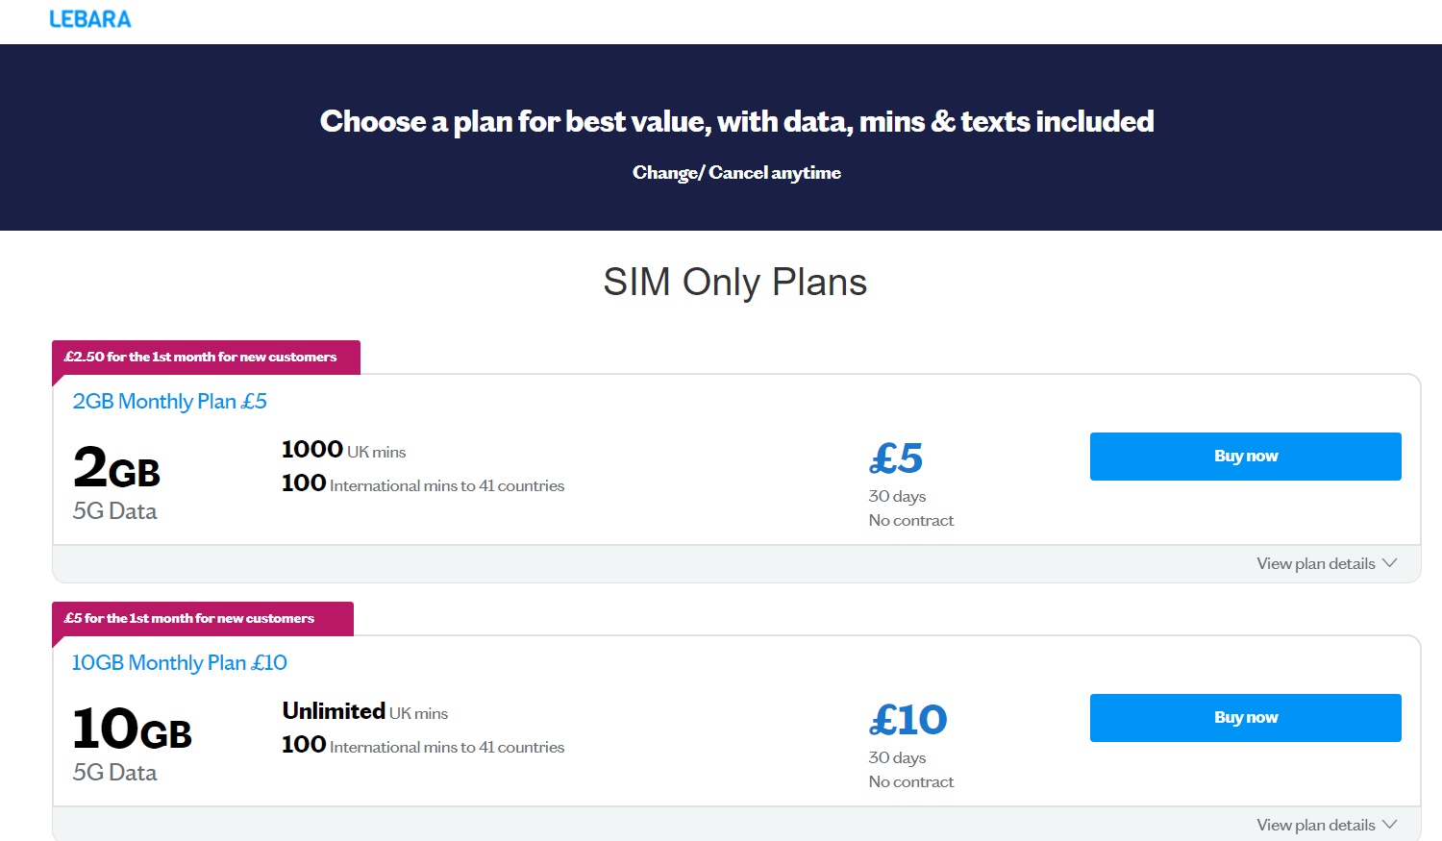Screen dimensions: 1442x841
Task: Open the 10GB Monthly Plan £10 link
Action: coord(180,663)
